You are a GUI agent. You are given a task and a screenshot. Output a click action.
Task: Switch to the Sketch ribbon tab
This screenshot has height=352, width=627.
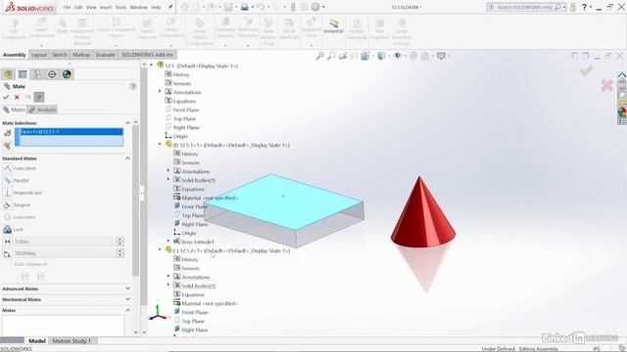[60, 55]
